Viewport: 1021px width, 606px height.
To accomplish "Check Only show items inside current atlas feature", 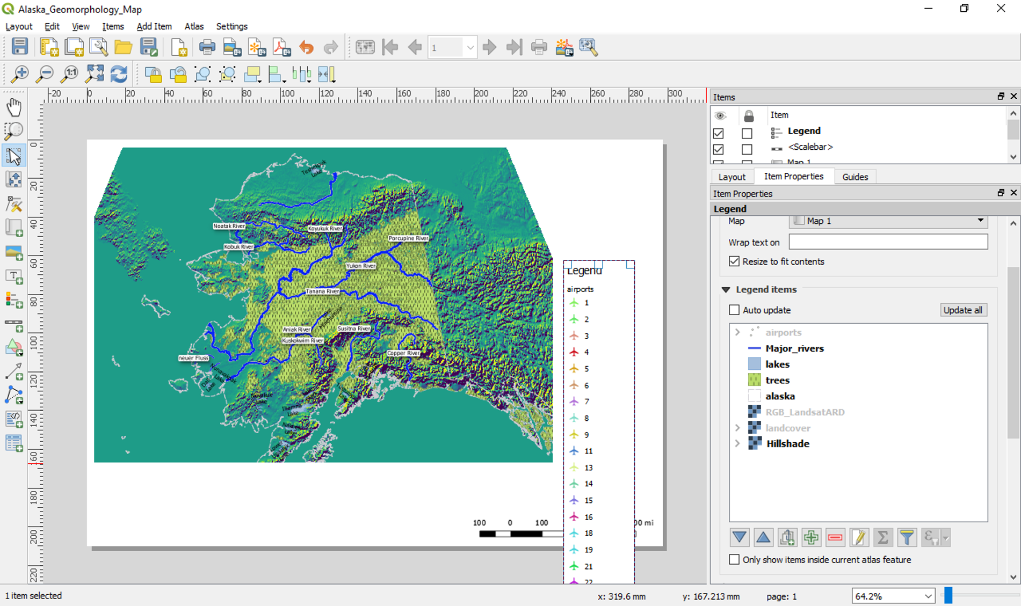I will [x=734, y=559].
